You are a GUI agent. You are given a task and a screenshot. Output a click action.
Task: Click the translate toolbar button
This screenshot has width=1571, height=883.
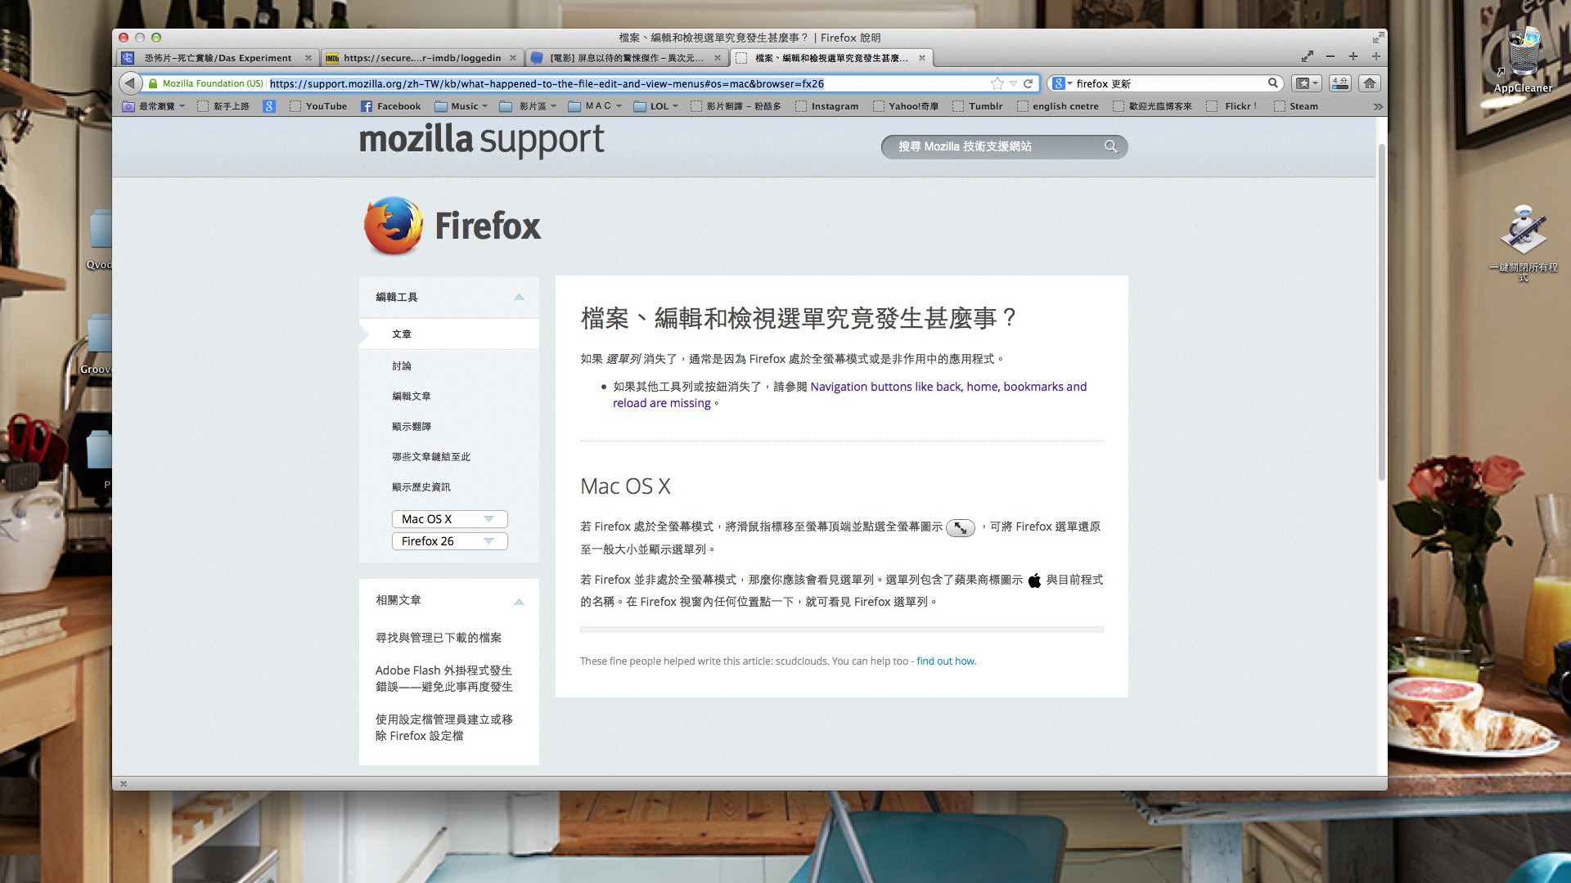point(1339,83)
